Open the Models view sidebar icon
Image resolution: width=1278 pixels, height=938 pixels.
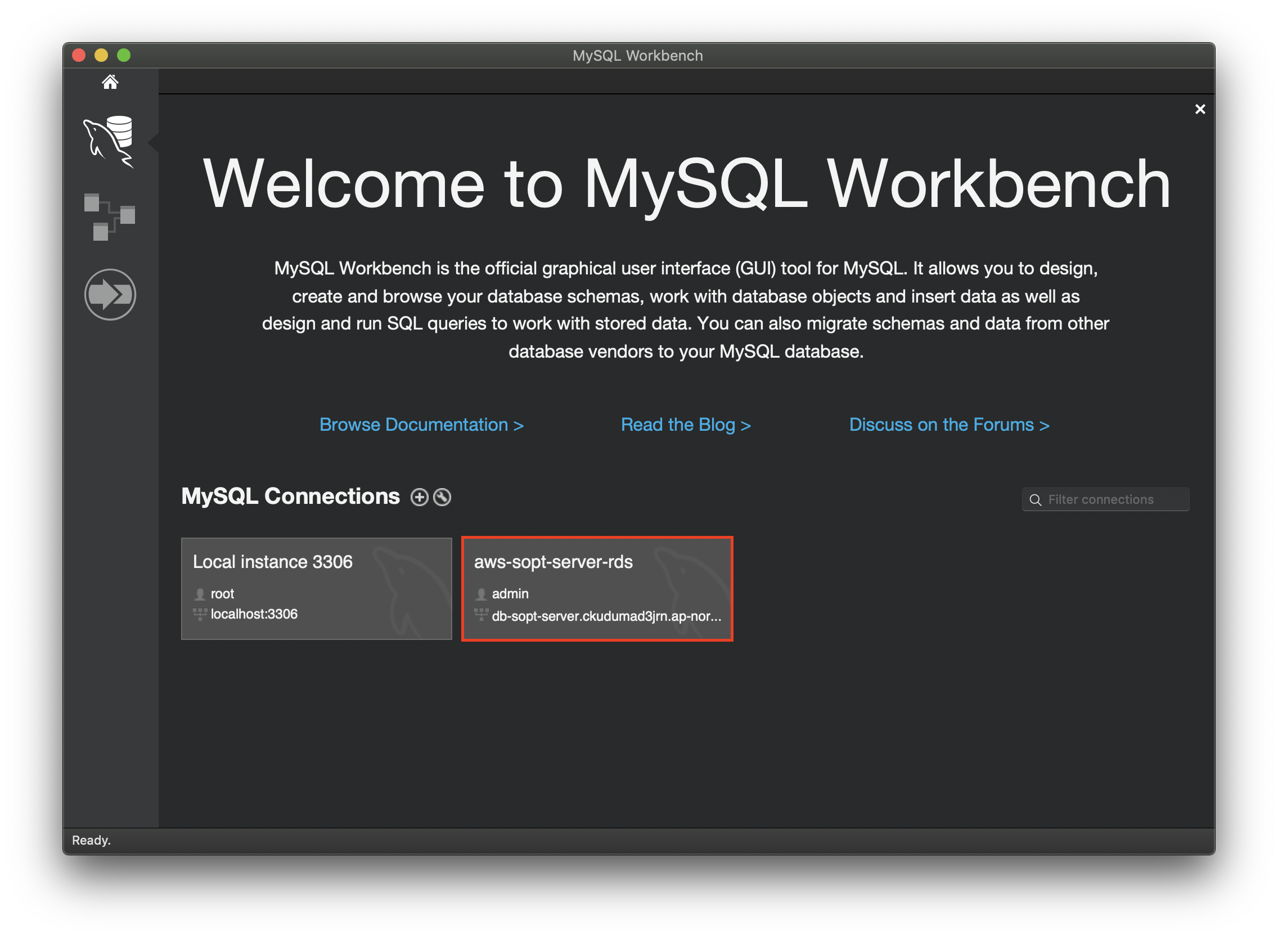(x=110, y=217)
